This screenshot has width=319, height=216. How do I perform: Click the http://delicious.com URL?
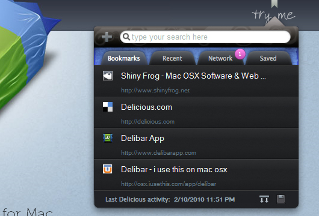[x=147, y=121]
